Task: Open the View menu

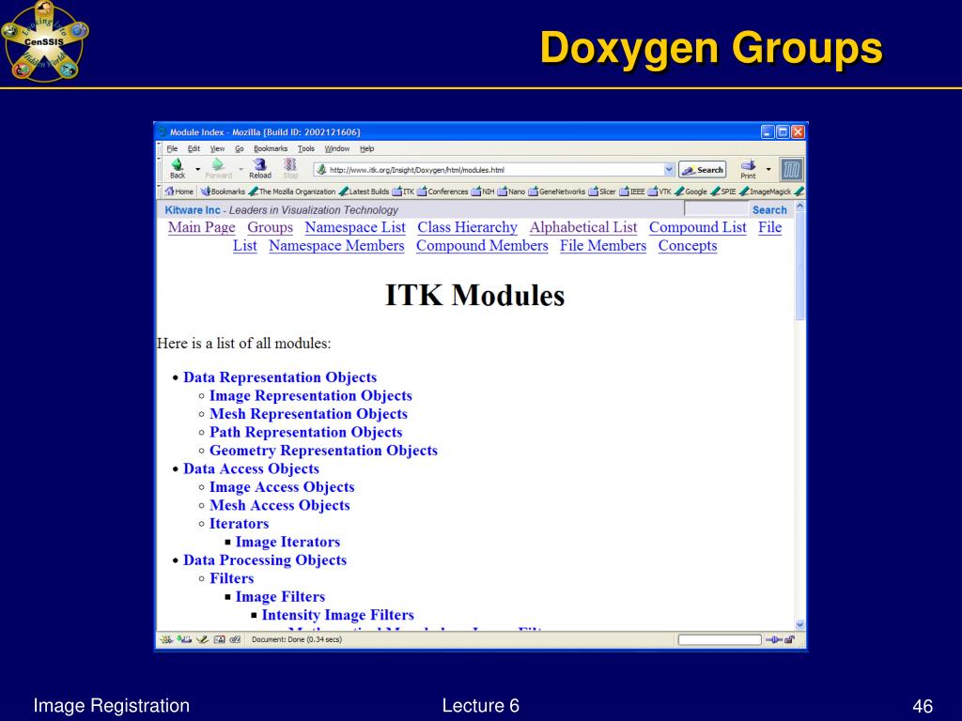Action: pos(217,148)
